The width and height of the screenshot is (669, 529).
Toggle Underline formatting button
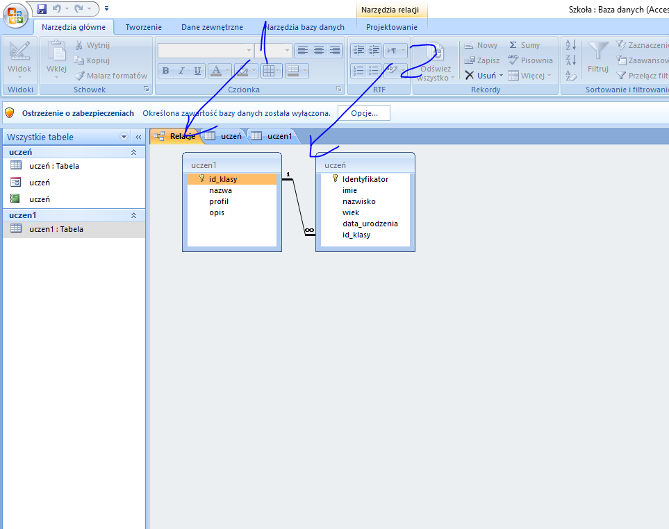[197, 71]
